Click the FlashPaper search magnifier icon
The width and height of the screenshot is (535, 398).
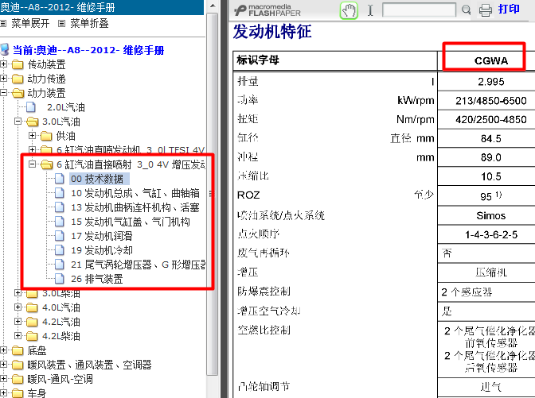[466, 10]
